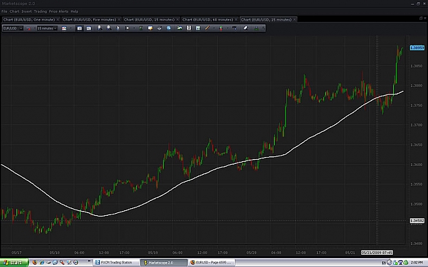Image resolution: width=428 pixels, height=267 pixels.
Task: Launch Firefox from the quick launch bar
Action: tap(35, 263)
